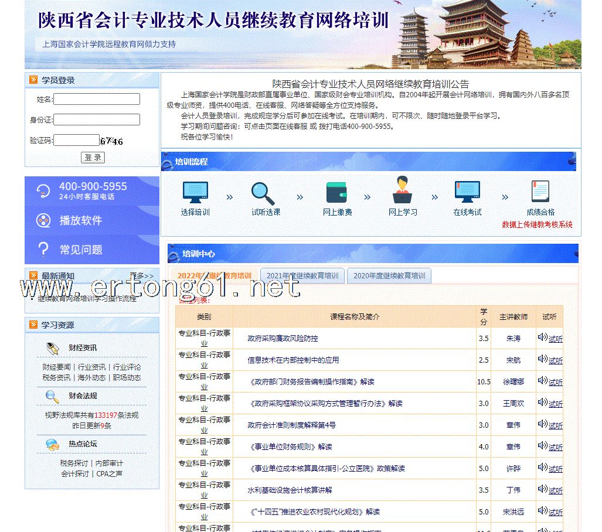Open 更多>> in 最新通知 panel
The height and width of the screenshot is (532, 602).
141,276
